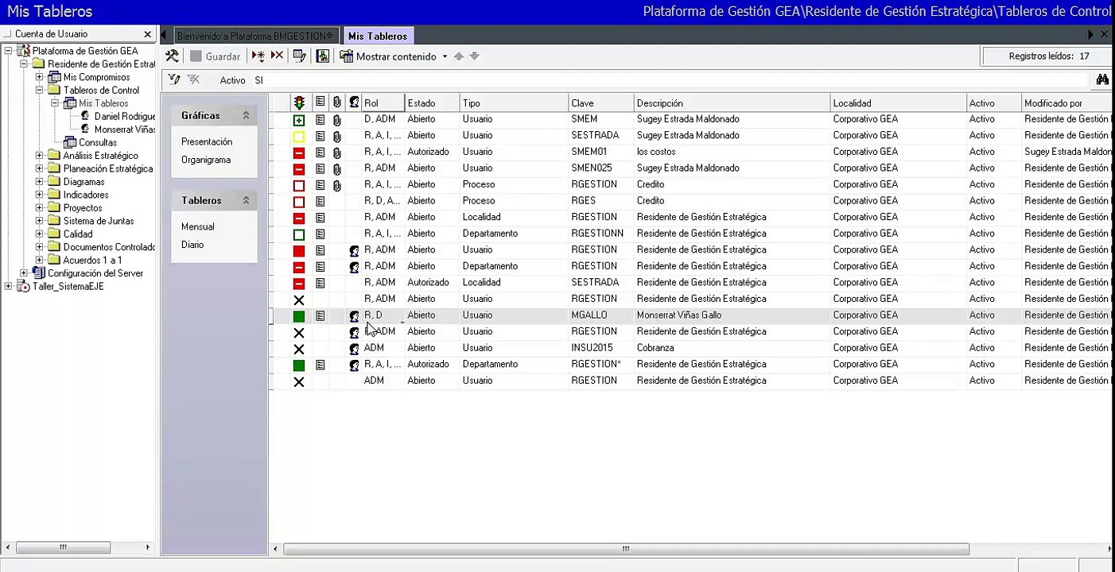Click the clear filter funnel icon

(x=193, y=80)
